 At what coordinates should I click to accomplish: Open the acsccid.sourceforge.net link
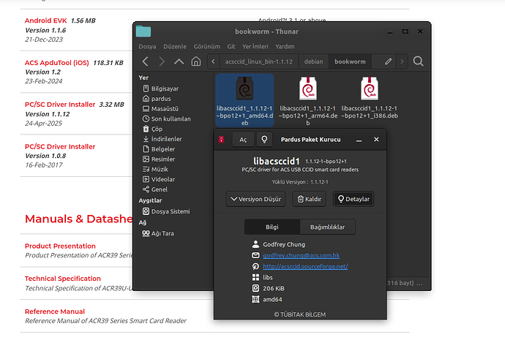pos(305,266)
